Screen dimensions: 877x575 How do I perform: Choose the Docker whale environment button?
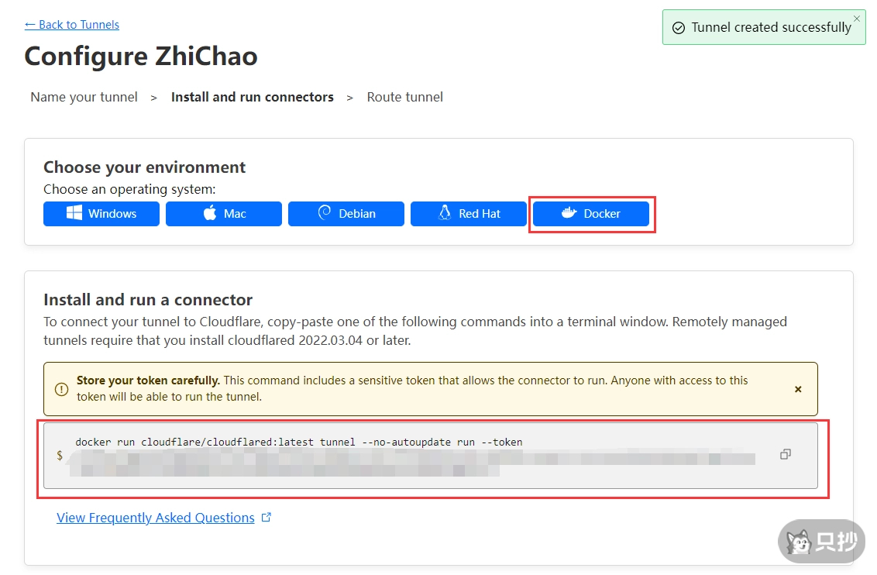[x=591, y=214]
